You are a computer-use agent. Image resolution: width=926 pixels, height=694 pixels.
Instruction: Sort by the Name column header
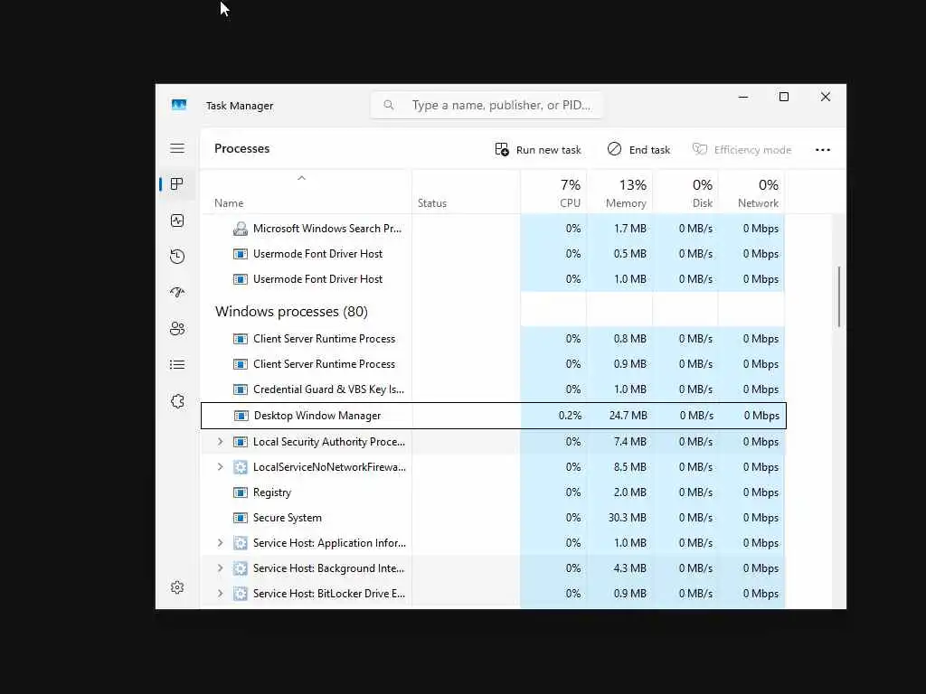[x=306, y=192]
